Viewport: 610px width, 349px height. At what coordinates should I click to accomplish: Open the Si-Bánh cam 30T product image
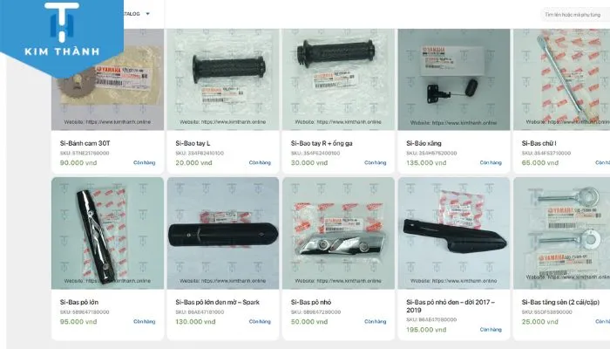(108, 79)
